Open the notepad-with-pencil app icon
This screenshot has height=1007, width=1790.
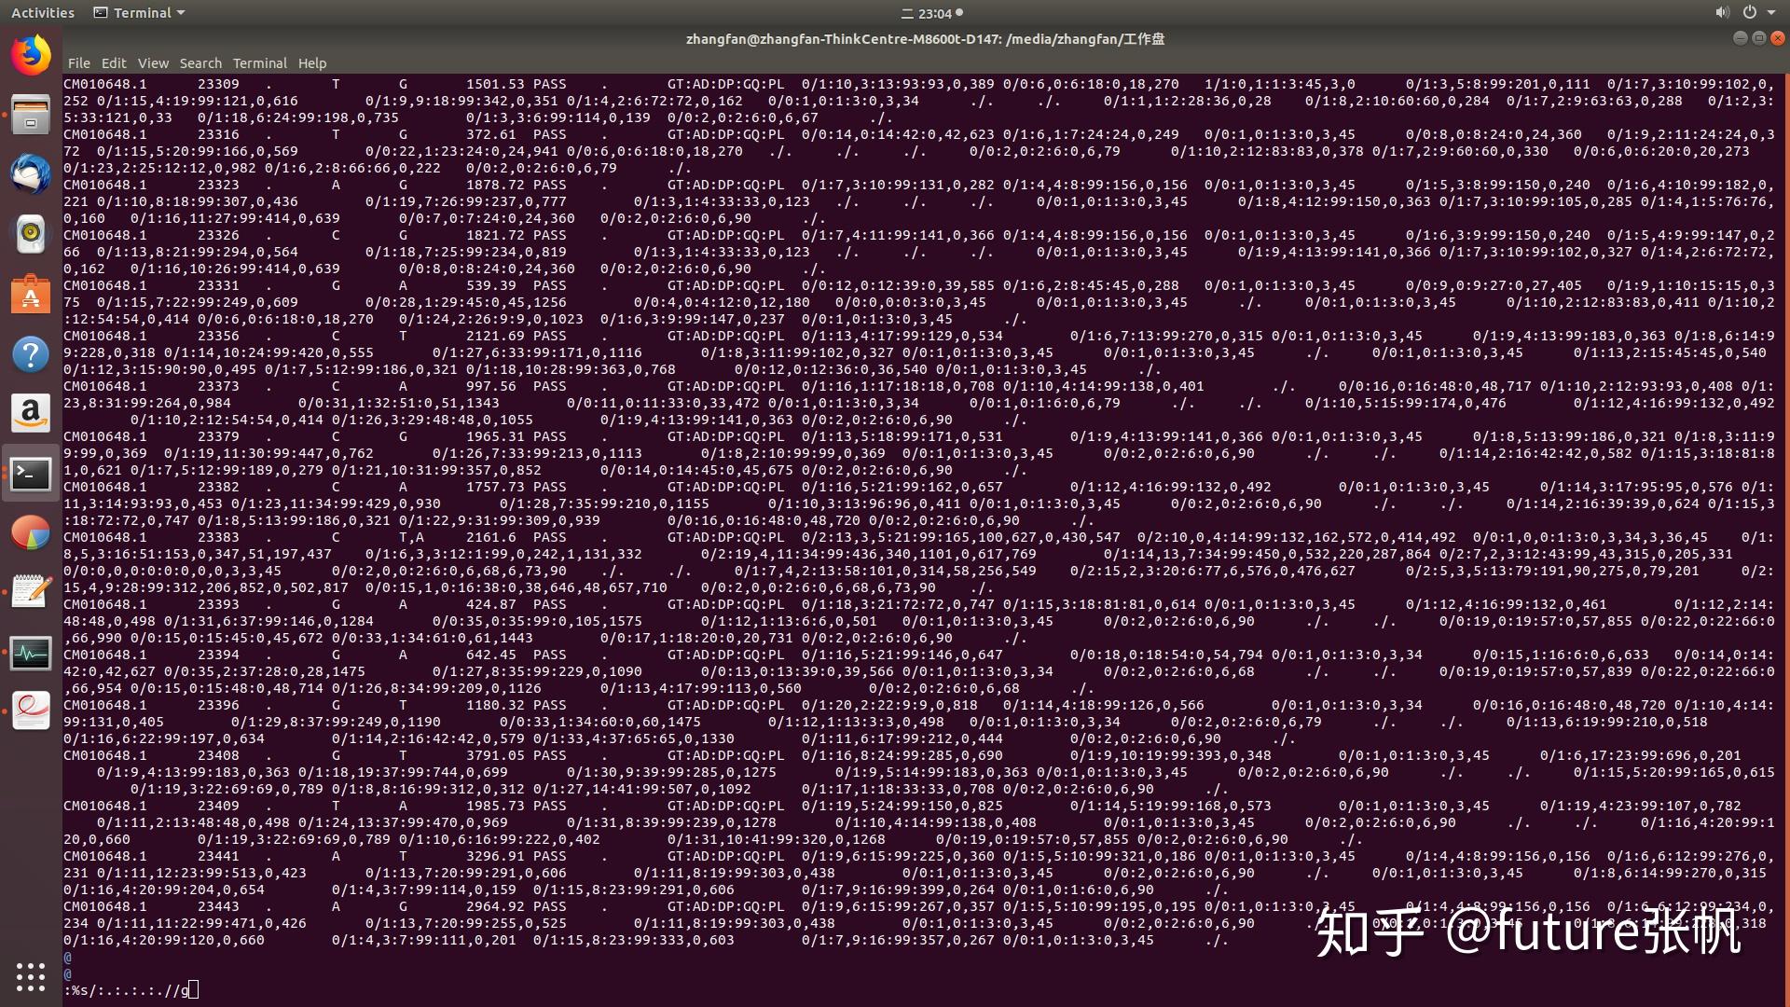[30, 590]
